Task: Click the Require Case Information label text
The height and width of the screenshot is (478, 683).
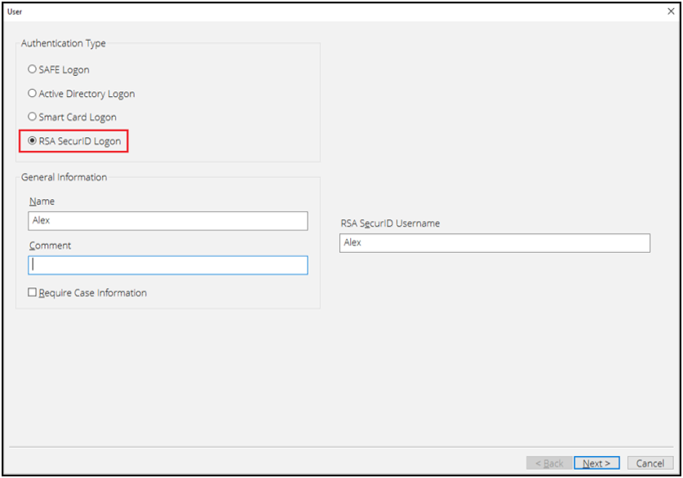Action: (92, 293)
